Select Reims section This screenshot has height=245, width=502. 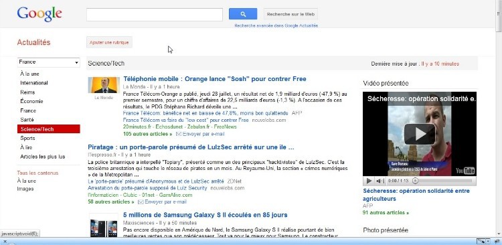(x=27, y=92)
